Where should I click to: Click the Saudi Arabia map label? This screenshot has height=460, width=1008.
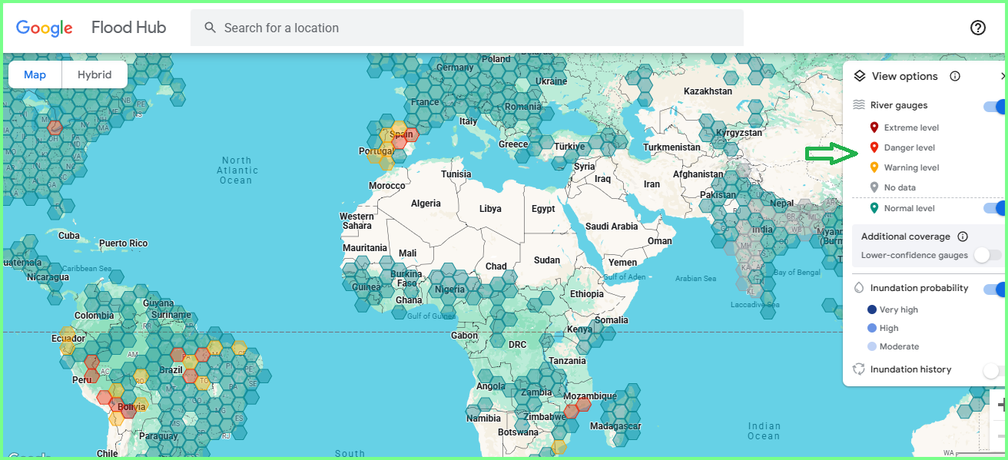click(612, 227)
